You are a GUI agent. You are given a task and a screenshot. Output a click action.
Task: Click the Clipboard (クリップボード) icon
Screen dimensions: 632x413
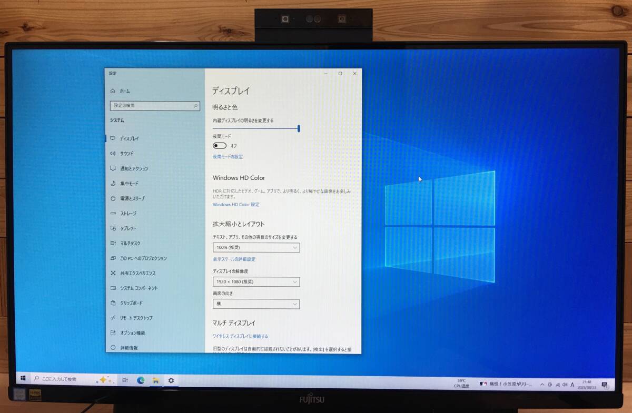click(x=113, y=303)
